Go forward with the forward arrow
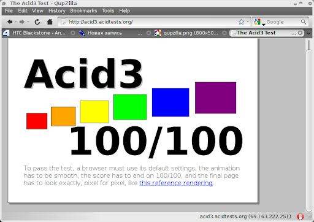 (22, 21)
